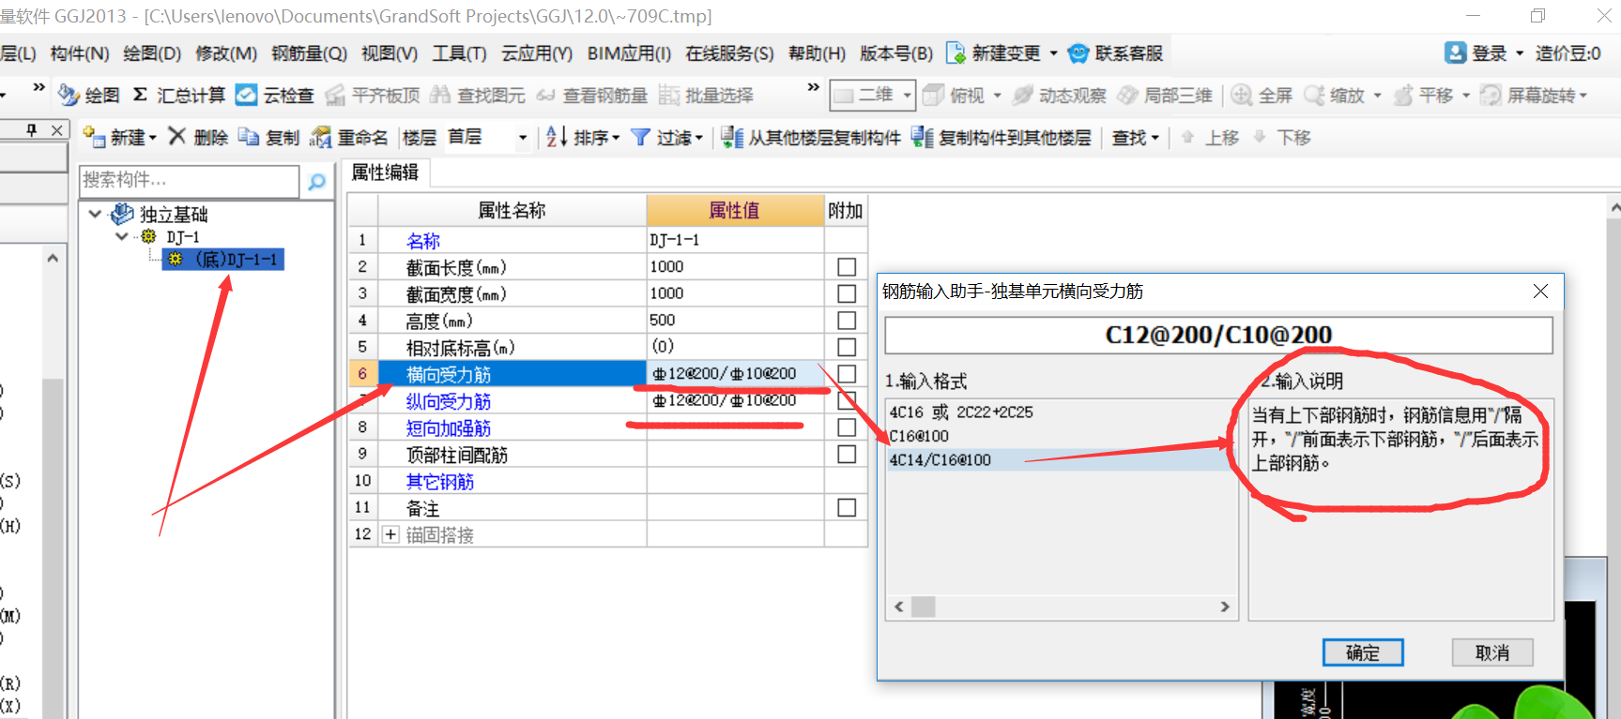Click format list horizontal scrollbar right arrow
1621x719 pixels.
(x=1224, y=607)
